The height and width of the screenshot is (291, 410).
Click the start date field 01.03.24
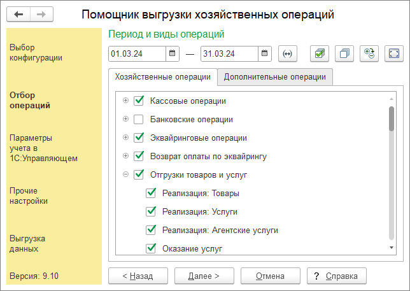[x=138, y=53]
